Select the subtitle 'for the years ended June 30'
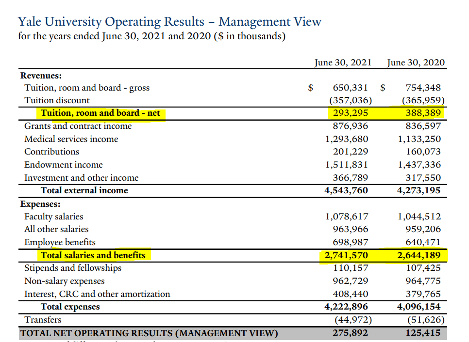The image size is (469, 342). click(x=79, y=36)
